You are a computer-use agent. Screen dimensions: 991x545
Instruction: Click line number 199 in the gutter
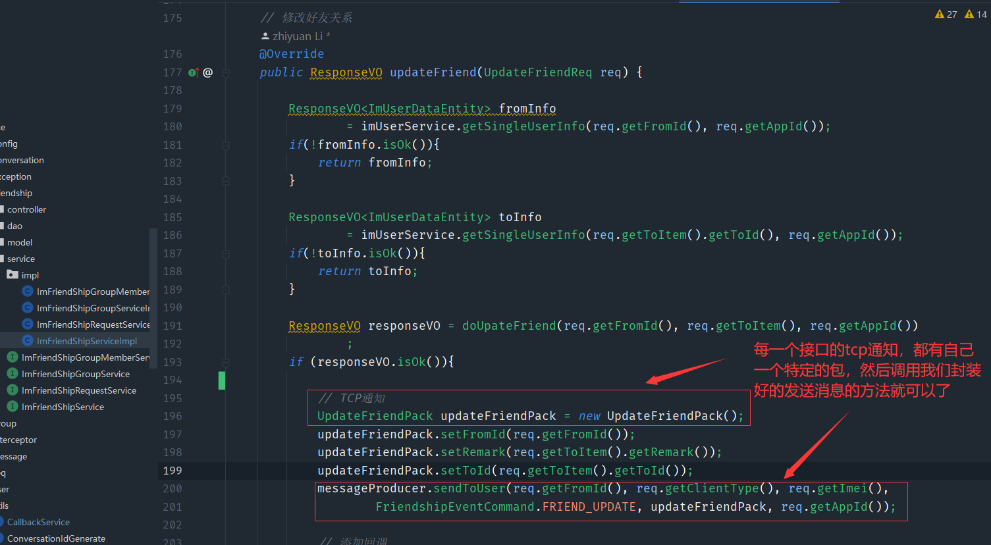173,471
